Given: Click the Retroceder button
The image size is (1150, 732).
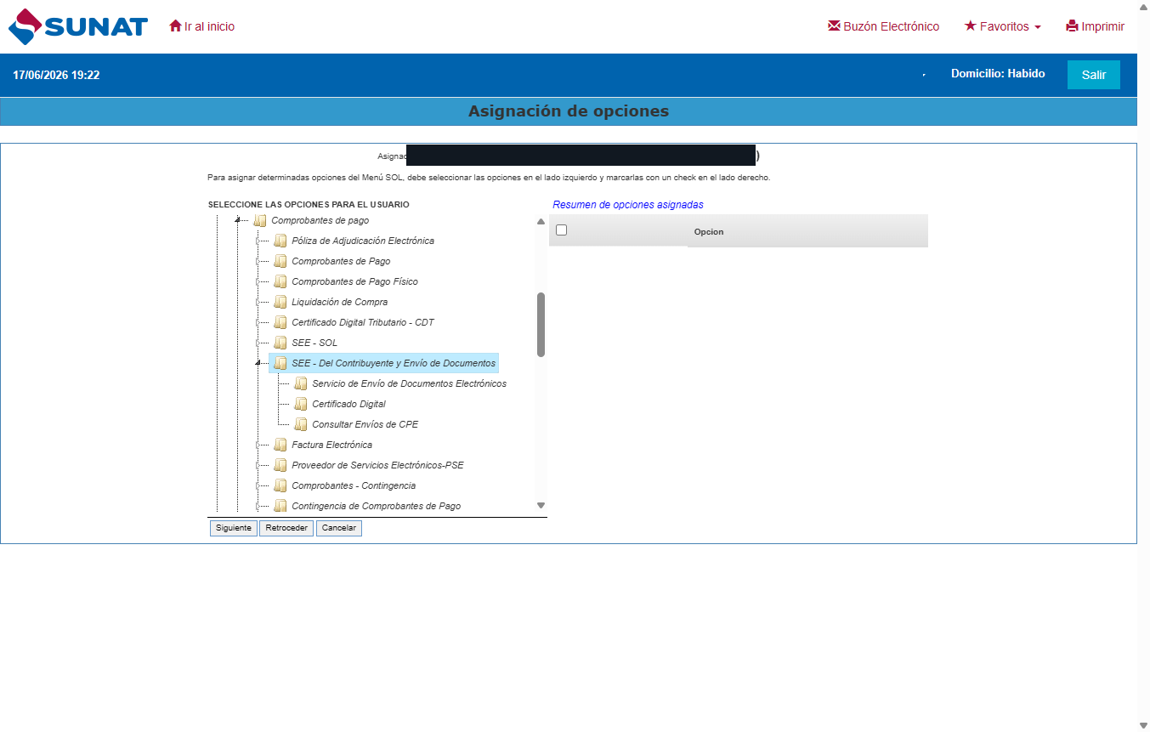Looking at the screenshot, I should (286, 528).
